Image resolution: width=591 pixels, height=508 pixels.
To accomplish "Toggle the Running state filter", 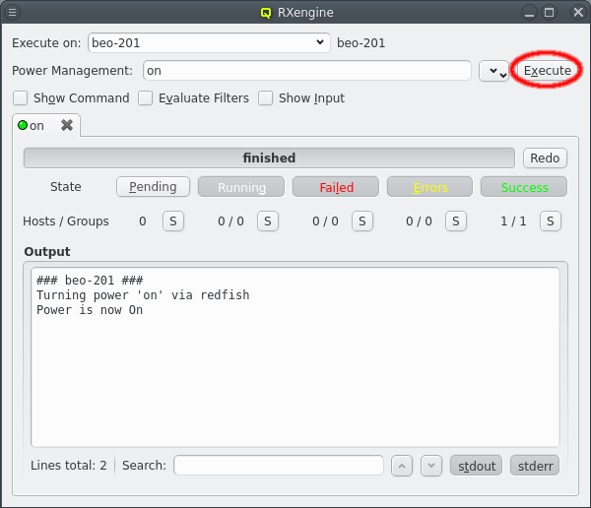I will point(241,187).
